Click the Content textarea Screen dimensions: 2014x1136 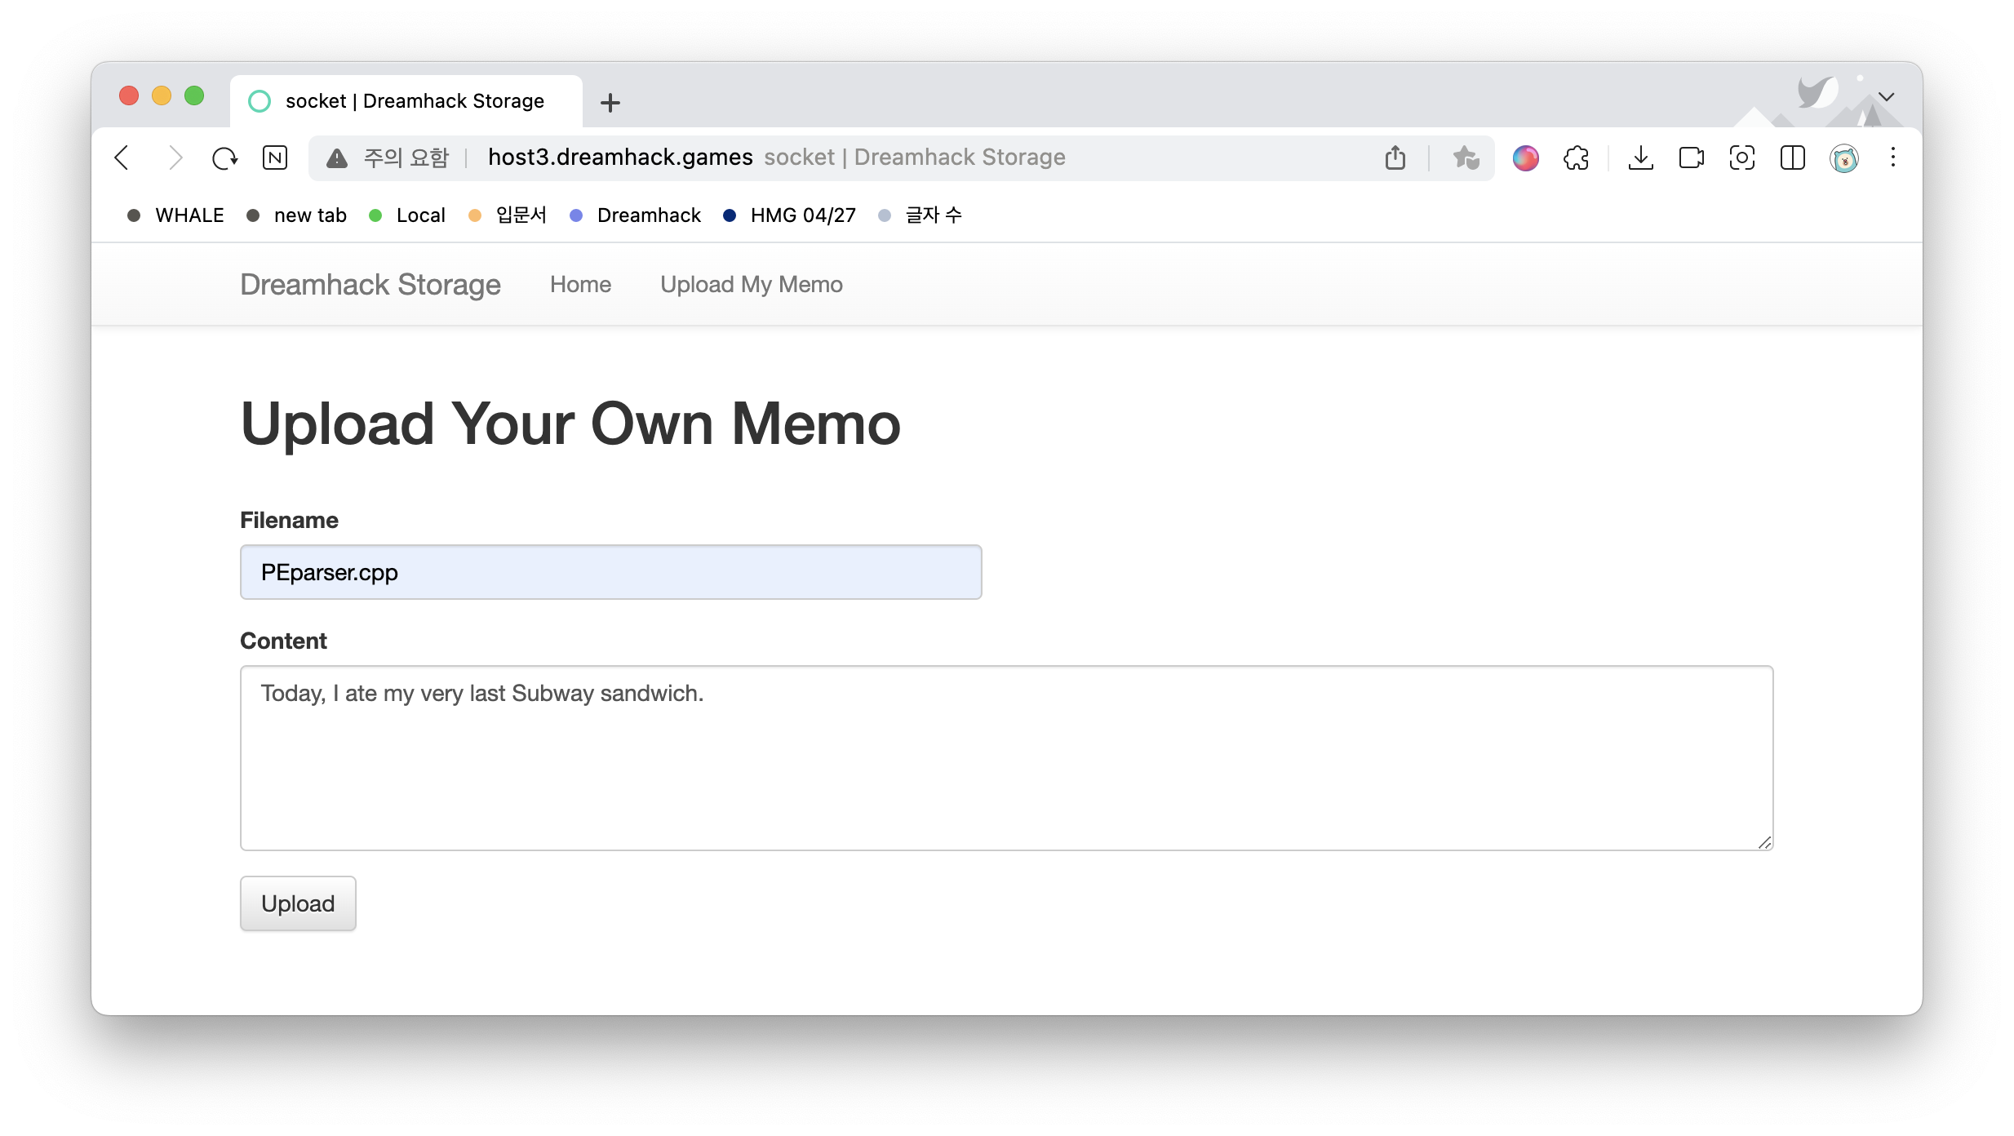click(1006, 757)
